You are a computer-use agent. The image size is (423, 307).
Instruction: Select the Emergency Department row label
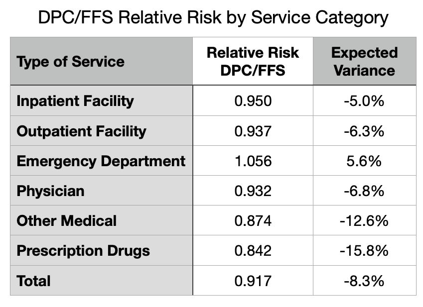(101, 161)
